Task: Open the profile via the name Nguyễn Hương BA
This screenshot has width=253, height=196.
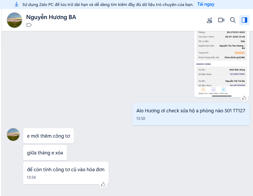Action: point(51,17)
